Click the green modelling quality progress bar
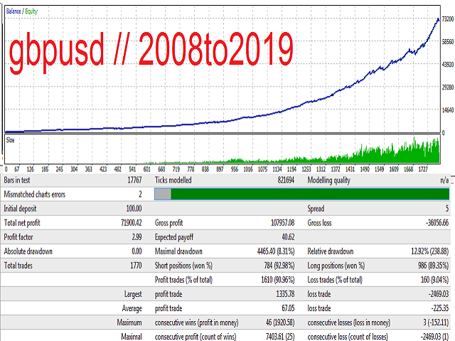The height and width of the screenshot is (341, 455). pyautogui.click(x=309, y=193)
